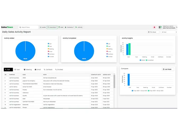Screen dimensions: 178x133
Task: Open the All User dropdown
Action: tap(169, 32)
